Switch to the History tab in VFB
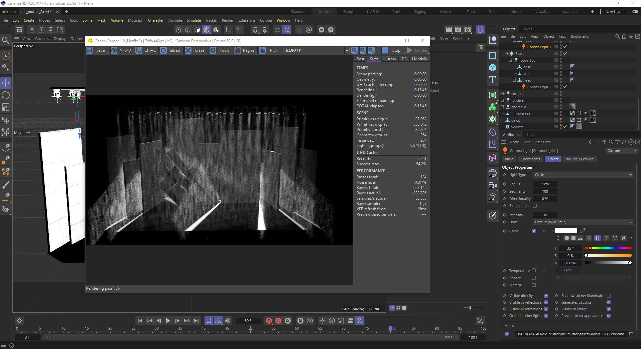Viewport: 641px width, 349px height. tap(390, 59)
